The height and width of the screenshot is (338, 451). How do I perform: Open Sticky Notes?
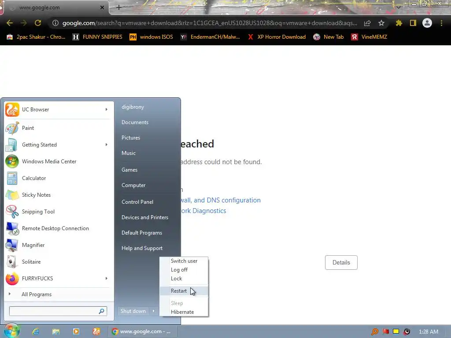(x=58, y=195)
